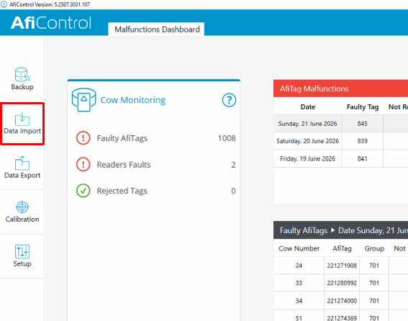Open the Readers Faults row
Screen dimensions: 408x321
pyautogui.click(x=155, y=165)
